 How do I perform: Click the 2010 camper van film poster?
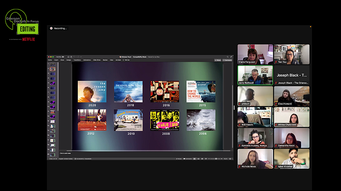(128, 120)
